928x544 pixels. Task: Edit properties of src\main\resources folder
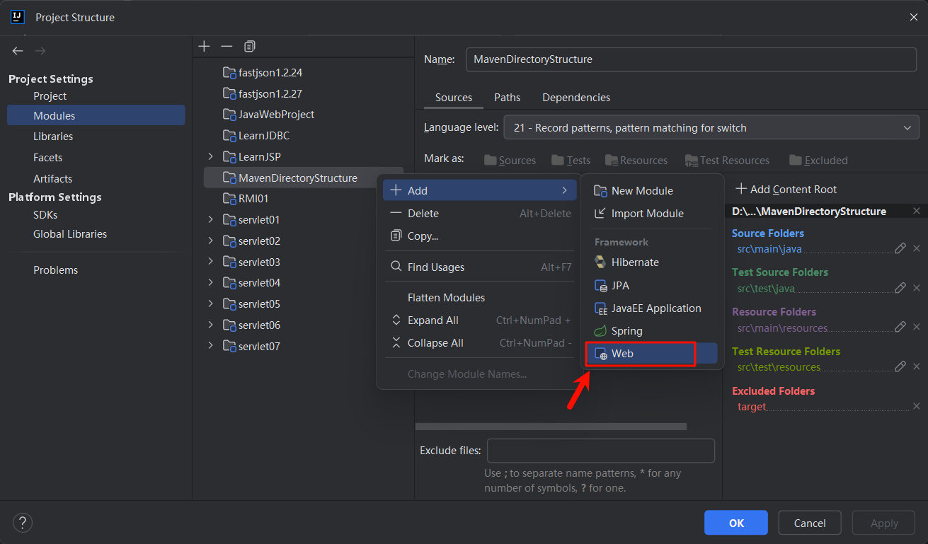click(900, 327)
